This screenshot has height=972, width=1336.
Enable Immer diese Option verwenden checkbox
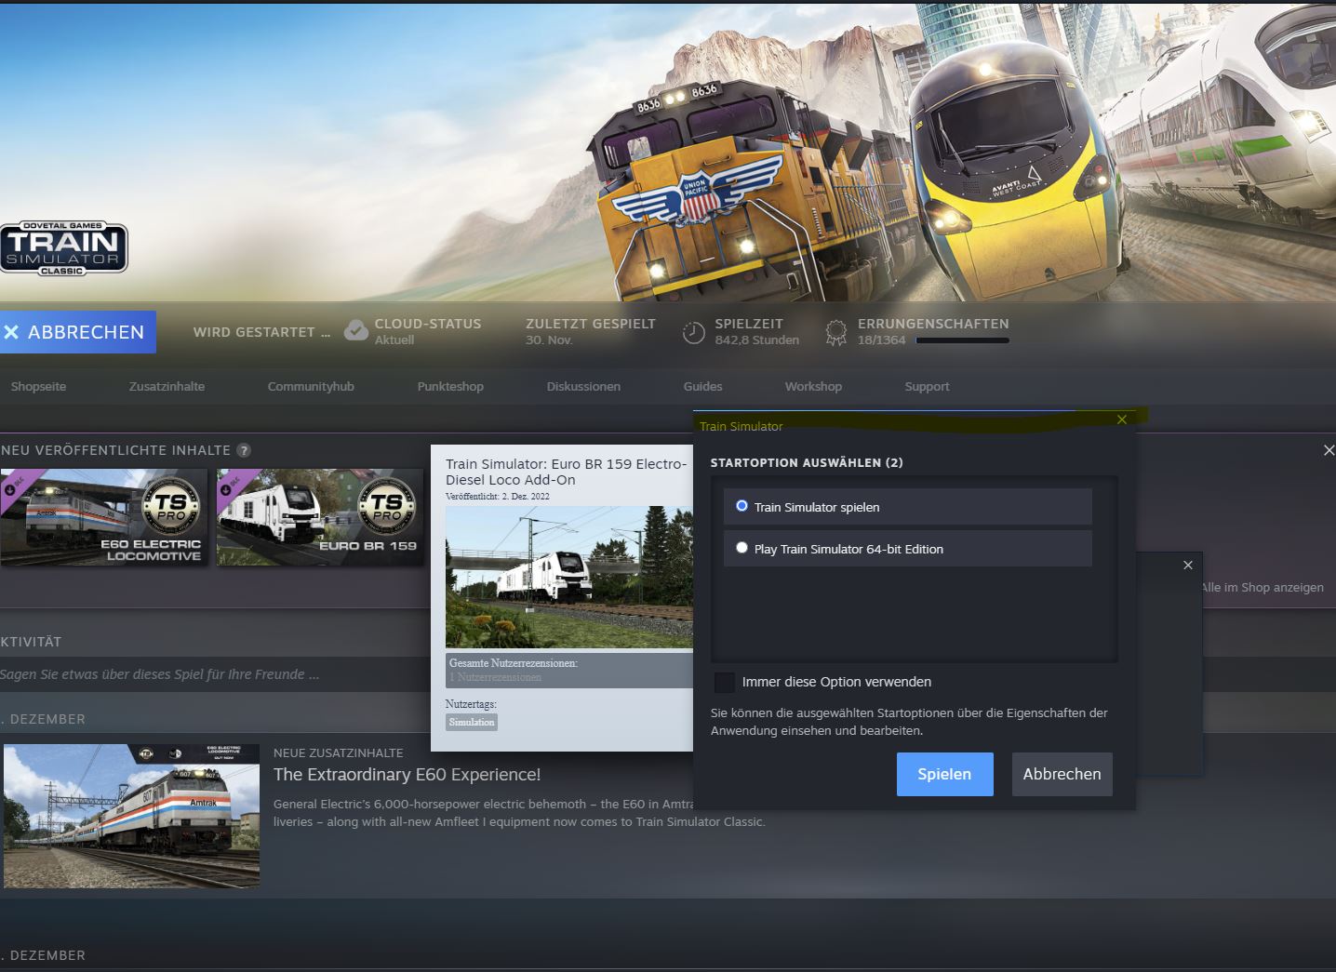[725, 682]
